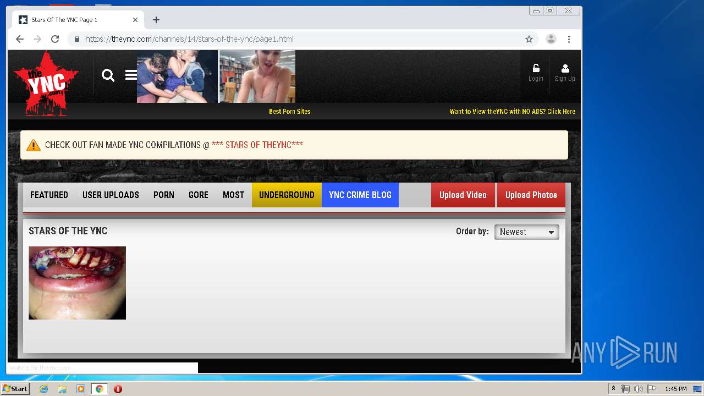Screen dimensions: 704x396
Task: Click the Upload Video button
Action: (x=463, y=195)
